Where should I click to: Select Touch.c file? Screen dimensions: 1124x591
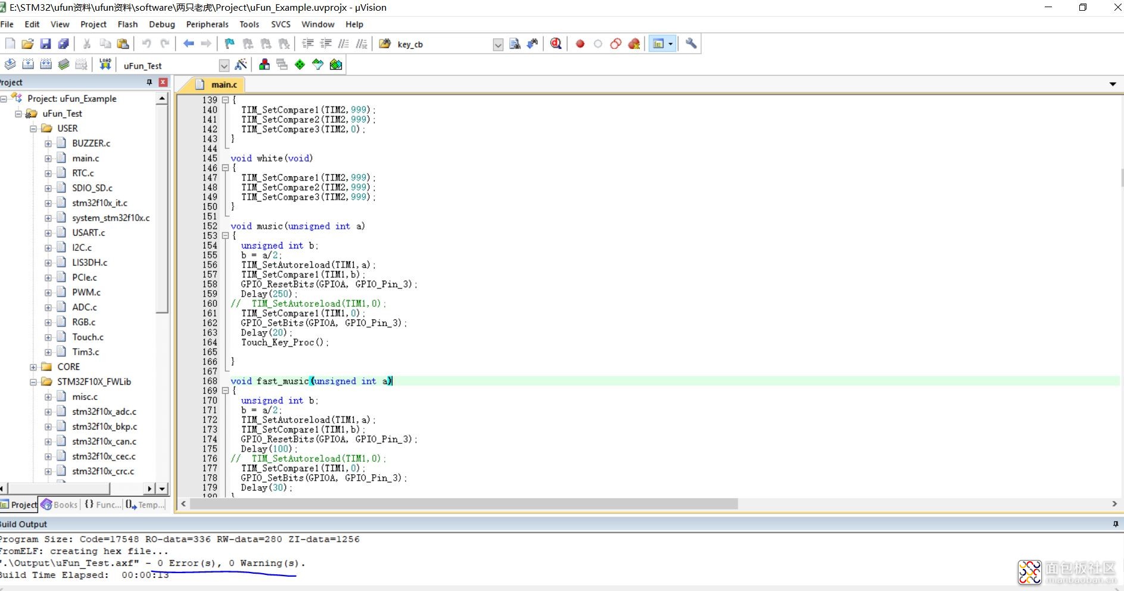88,337
